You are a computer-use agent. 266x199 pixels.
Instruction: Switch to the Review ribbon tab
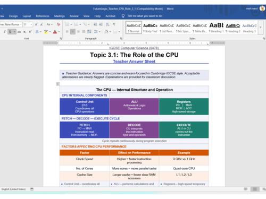pyautogui.click(x=74, y=16)
